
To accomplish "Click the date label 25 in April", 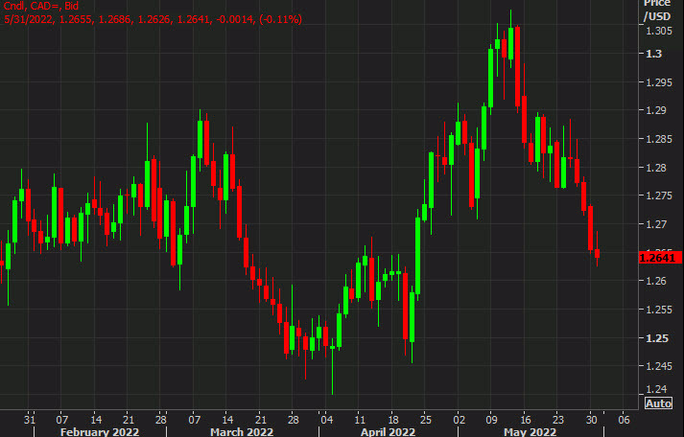I will [425, 420].
